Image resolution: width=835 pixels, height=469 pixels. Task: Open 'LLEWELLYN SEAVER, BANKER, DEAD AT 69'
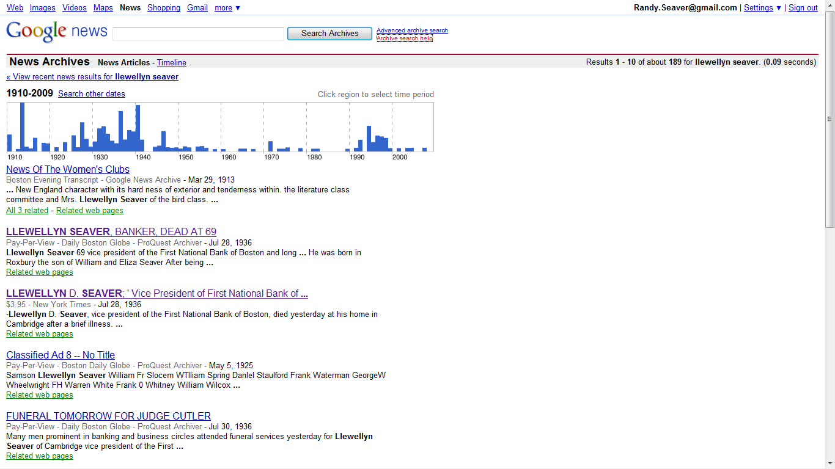(111, 232)
